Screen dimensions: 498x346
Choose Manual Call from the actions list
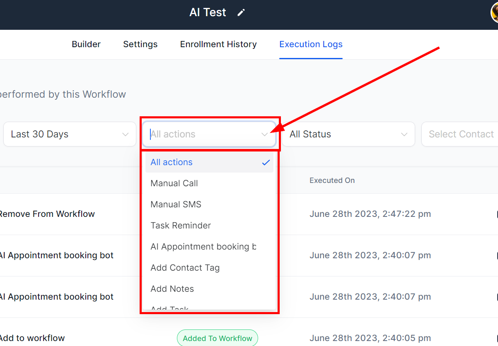[x=174, y=183]
